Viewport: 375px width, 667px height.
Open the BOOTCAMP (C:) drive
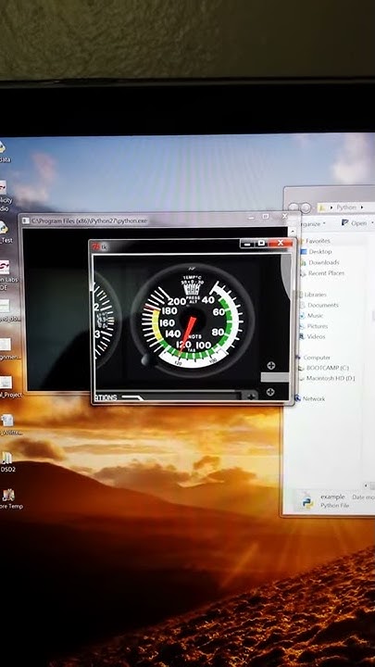pos(328,368)
